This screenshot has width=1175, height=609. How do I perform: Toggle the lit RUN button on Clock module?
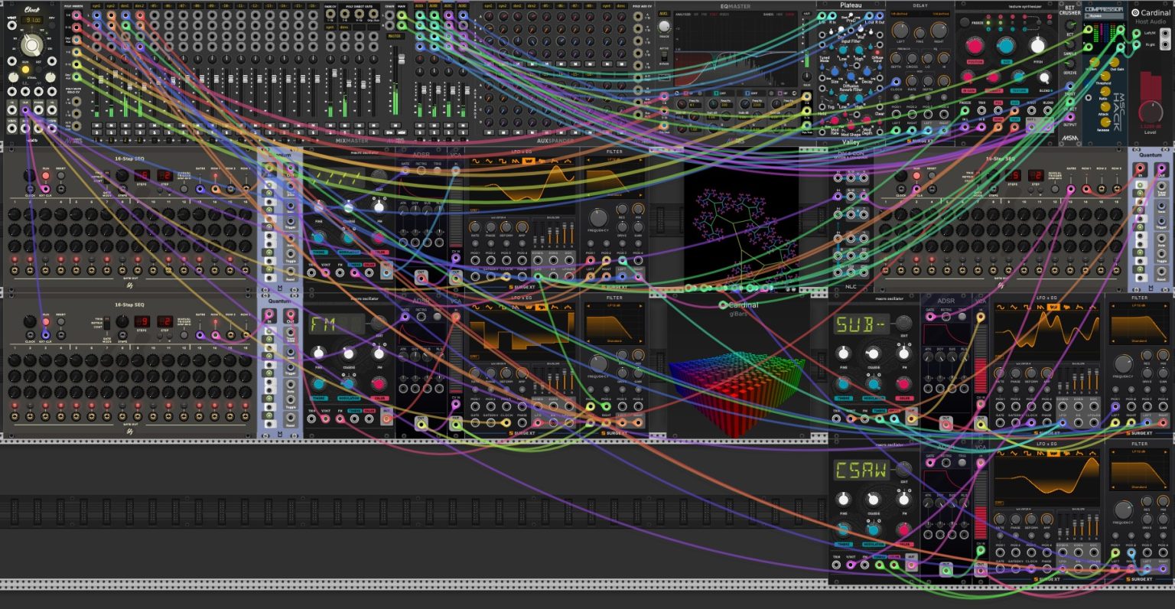coord(25,70)
